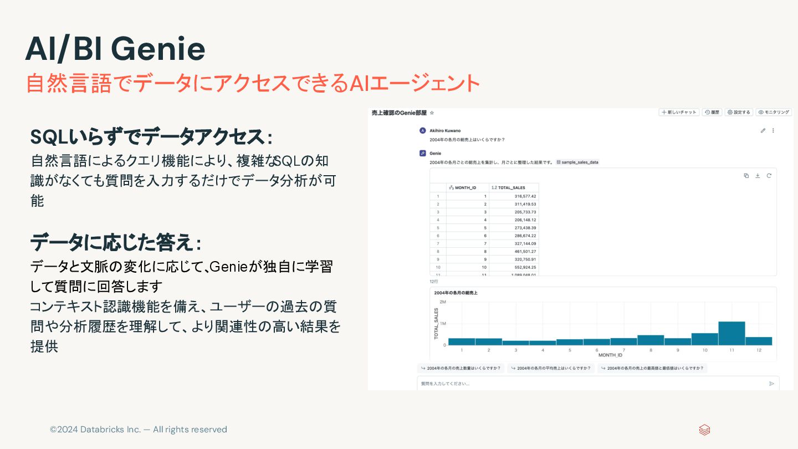Select suggested question about 売上数量
This screenshot has height=449, width=798.
[461, 368]
